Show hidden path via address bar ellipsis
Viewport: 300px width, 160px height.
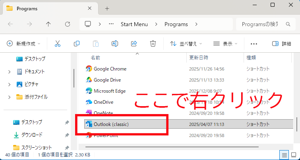tap(111, 24)
